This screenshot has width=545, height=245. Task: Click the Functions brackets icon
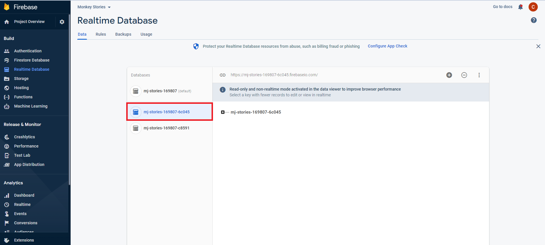coord(7,97)
